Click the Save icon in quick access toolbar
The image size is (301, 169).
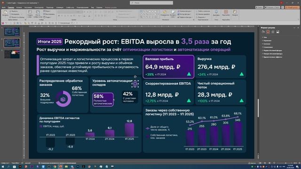click(3, 23)
